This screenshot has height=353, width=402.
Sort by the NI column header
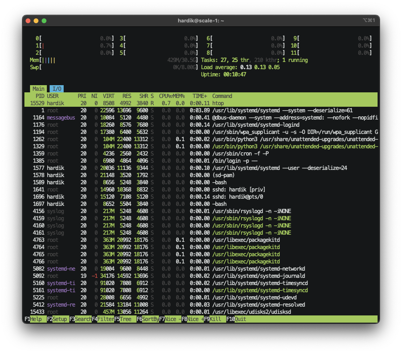pos(94,96)
